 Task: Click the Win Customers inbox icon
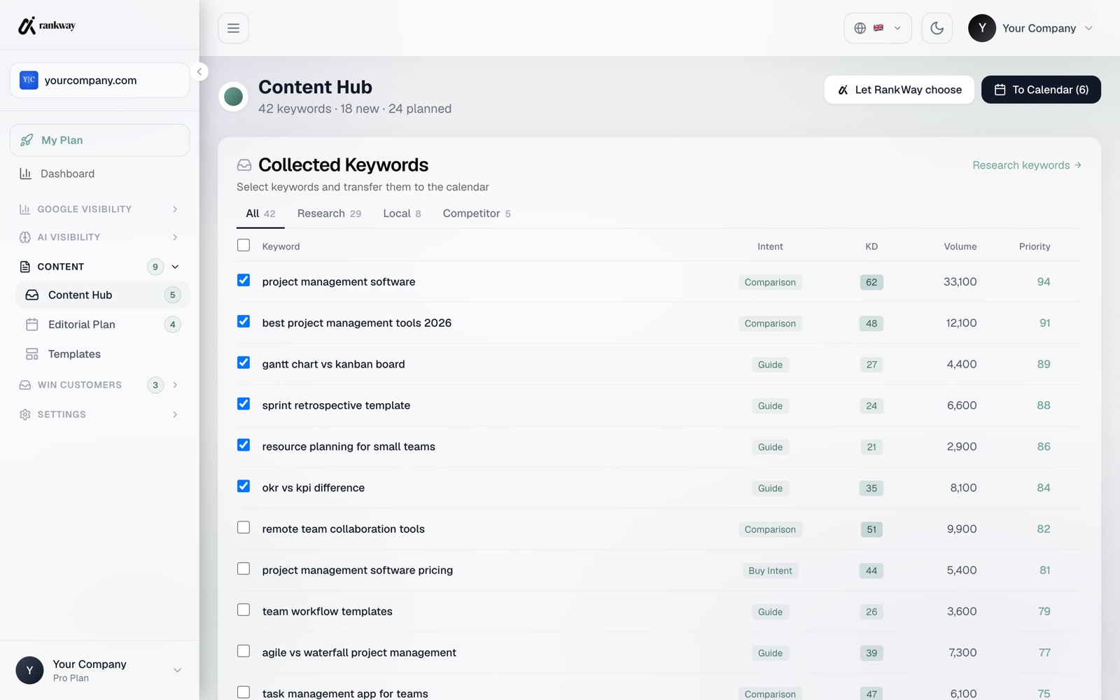click(x=25, y=385)
